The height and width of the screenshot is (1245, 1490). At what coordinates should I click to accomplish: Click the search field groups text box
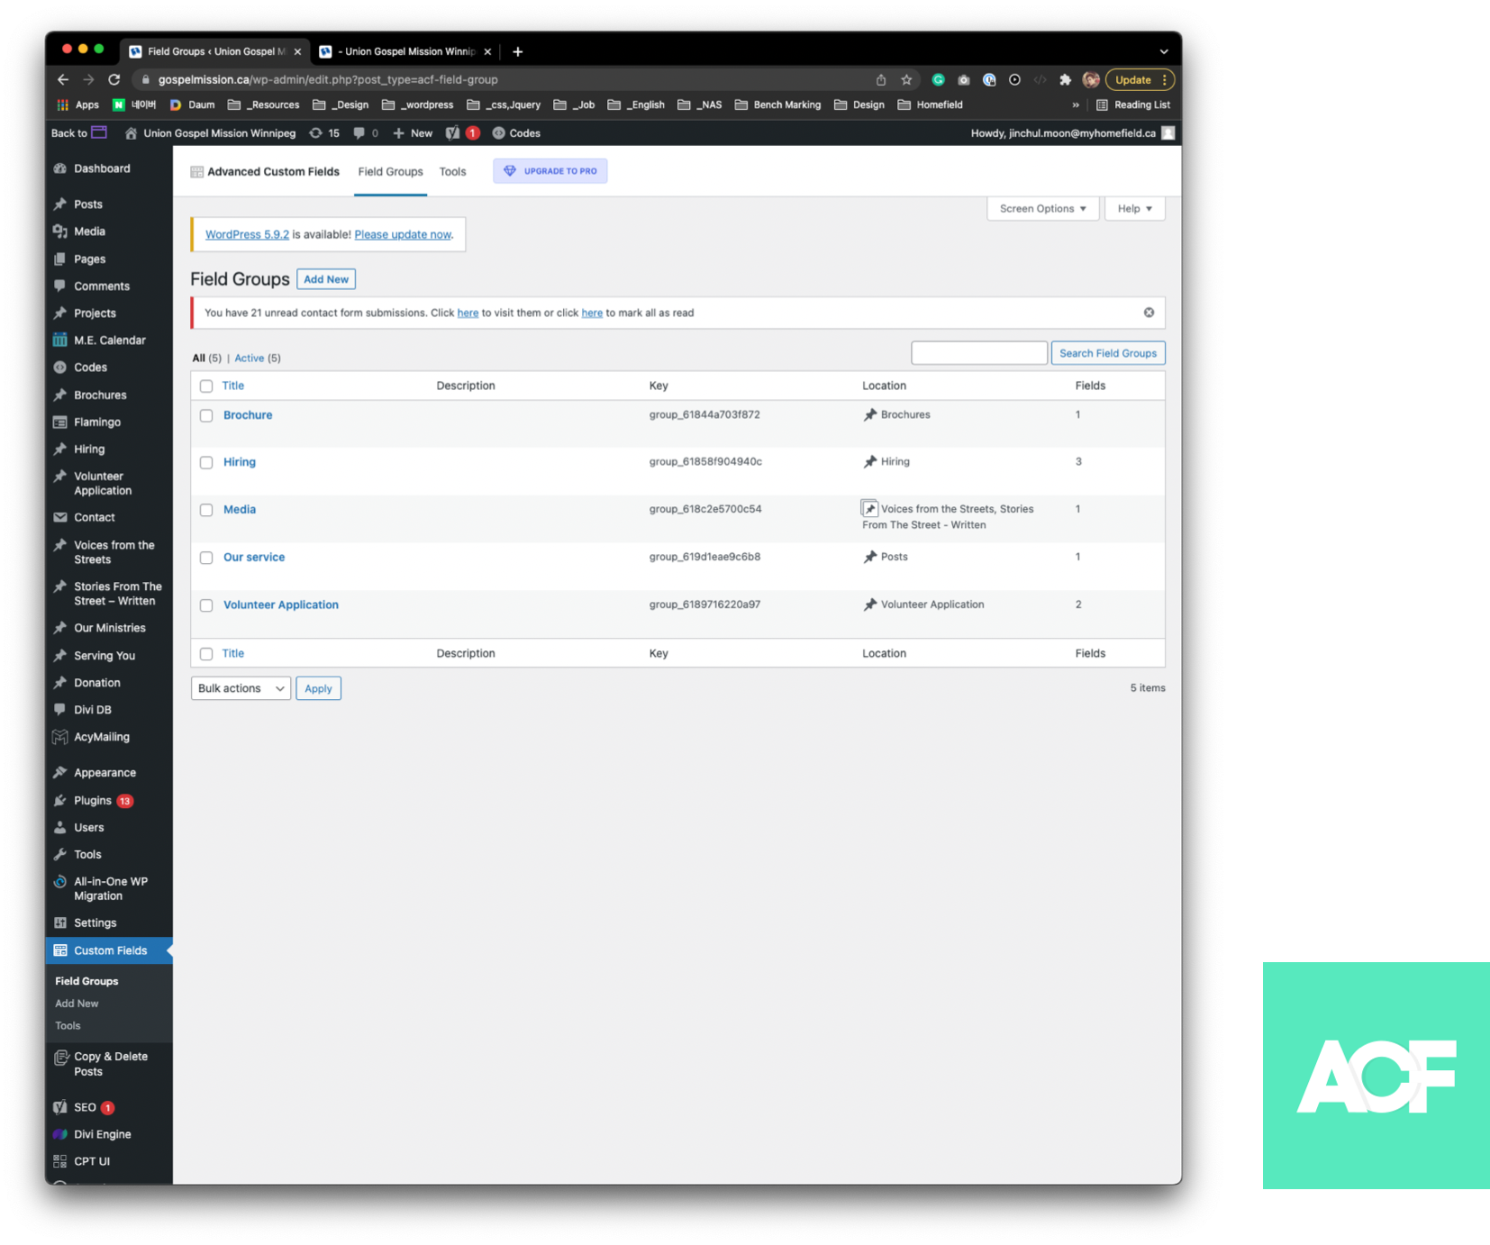coord(978,353)
